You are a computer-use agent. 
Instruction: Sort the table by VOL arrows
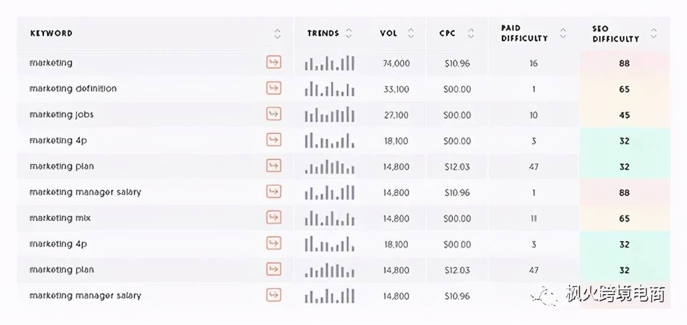411,33
